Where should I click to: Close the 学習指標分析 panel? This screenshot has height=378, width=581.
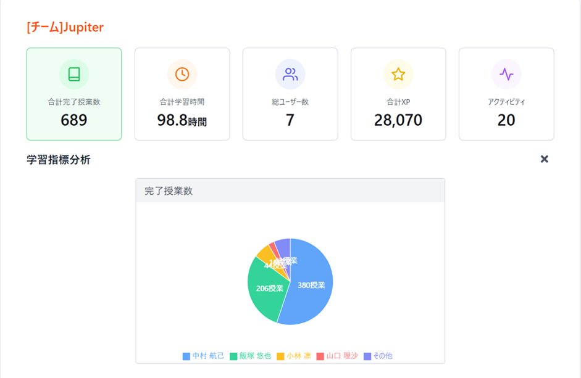(545, 159)
